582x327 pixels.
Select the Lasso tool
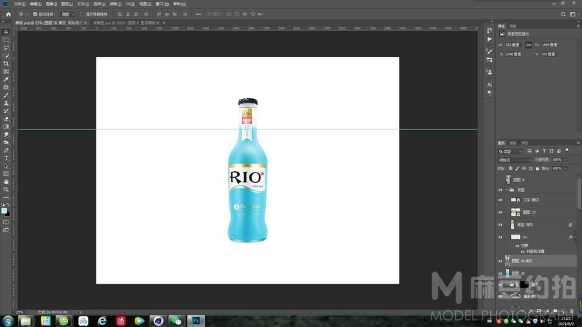tap(6, 48)
